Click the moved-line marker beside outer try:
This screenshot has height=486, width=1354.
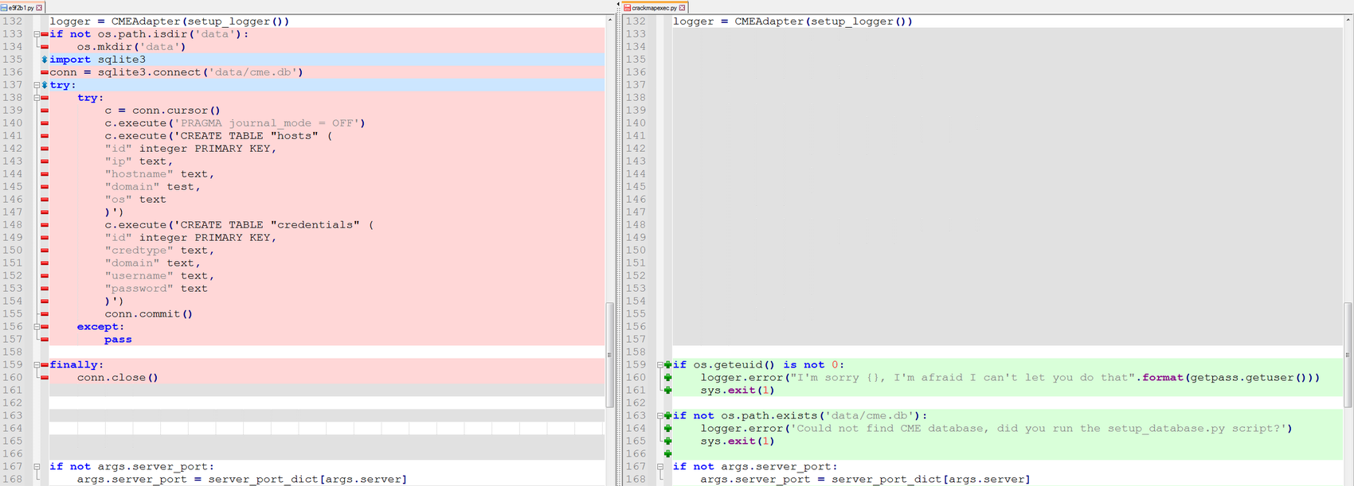[x=45, y=85]
